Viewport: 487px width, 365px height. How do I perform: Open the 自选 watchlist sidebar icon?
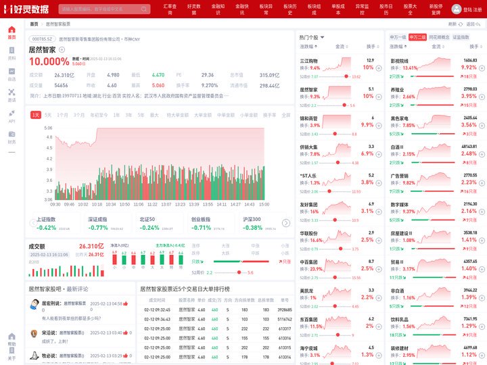tap(11, 74)
